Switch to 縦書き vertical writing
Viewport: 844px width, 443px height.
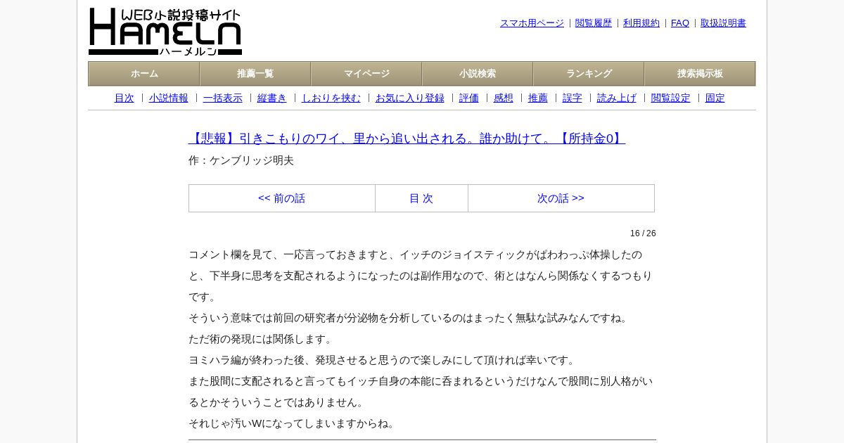[x=272, y=98]
